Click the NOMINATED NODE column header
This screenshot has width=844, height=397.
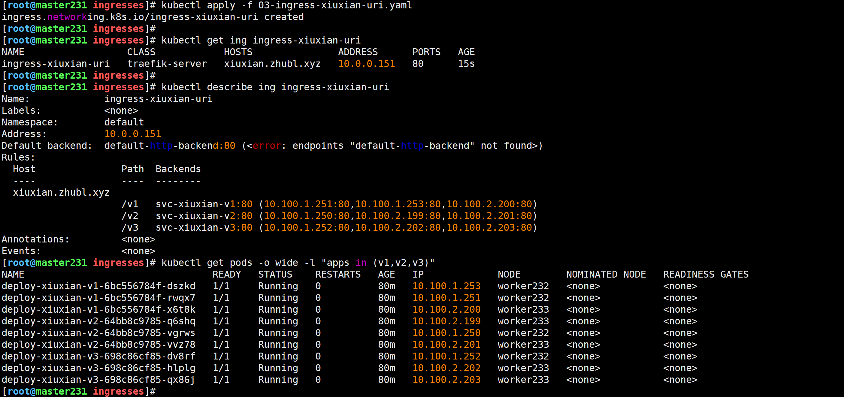click(606, 274)
